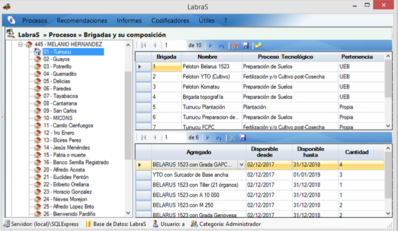Save changes in the Agregado toolbar
The height and width of the screenshot is (231, 398).
[243, 137]
